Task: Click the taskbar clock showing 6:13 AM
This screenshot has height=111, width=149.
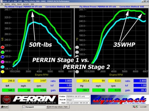Action: [x=143, y=107]
